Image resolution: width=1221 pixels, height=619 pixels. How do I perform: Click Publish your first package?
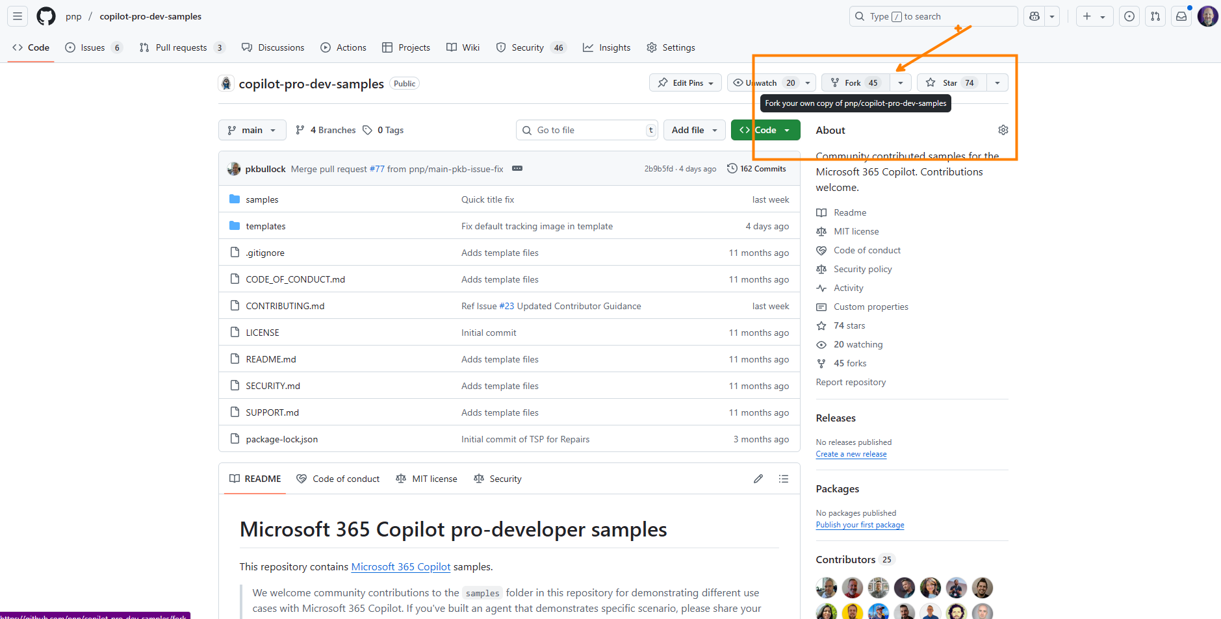tap(860, 525)
